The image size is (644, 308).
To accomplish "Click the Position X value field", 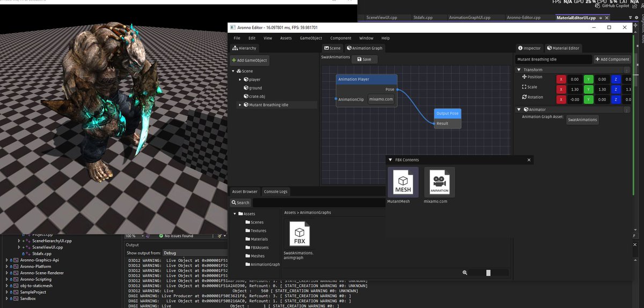I will pyautogui.click(x=574, y=79).
